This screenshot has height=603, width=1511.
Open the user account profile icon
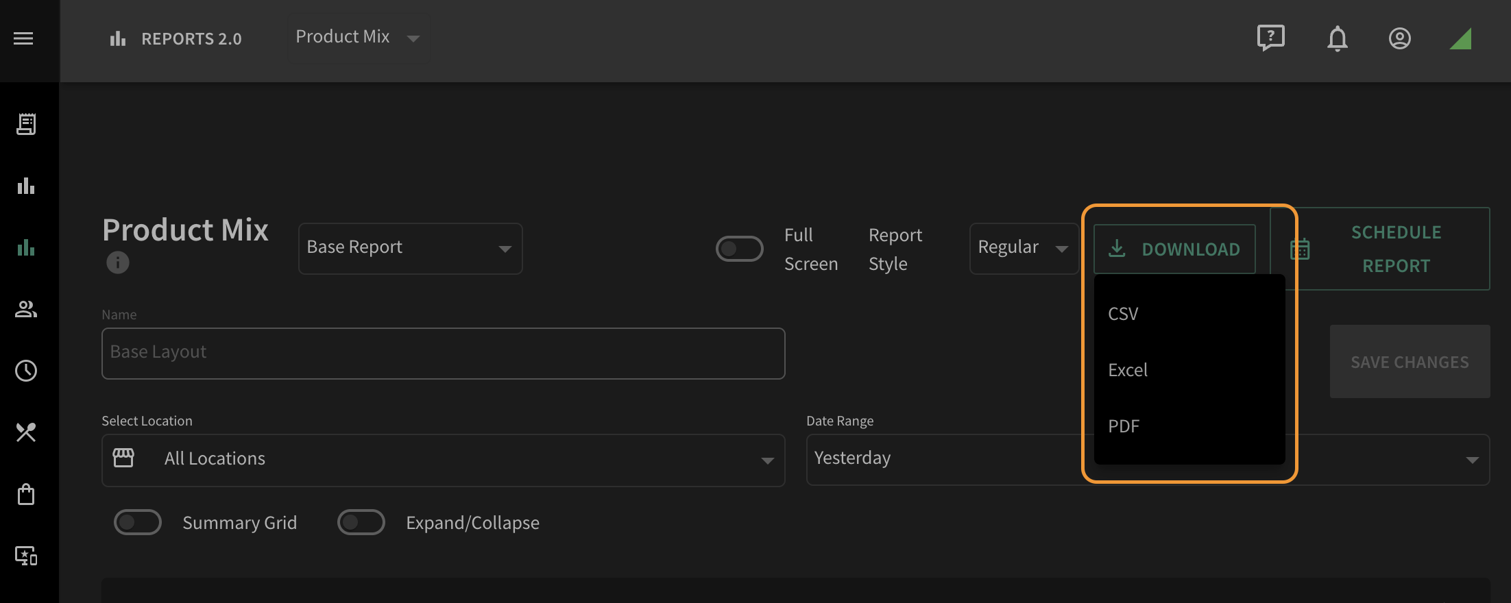click(1399, 38)
